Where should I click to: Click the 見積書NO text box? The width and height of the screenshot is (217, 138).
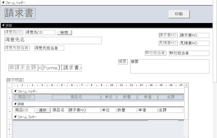(194, 43)
